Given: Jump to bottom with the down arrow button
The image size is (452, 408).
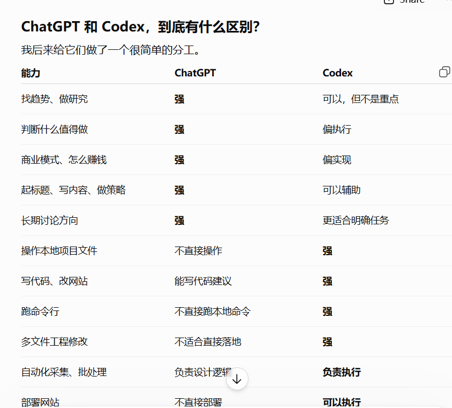Looking at the screenshot, I should tap(237, 379).
